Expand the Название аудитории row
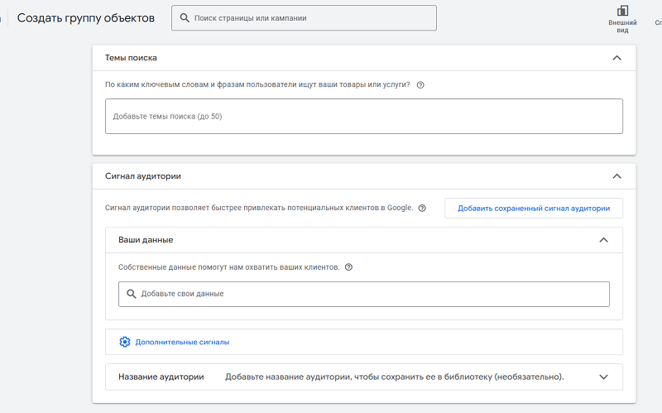 tap(604, 377)
